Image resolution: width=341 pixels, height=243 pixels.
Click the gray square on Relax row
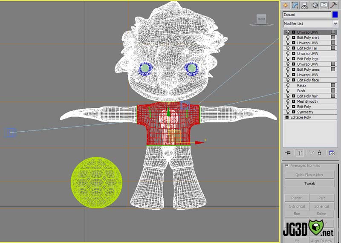pos(333,85)
